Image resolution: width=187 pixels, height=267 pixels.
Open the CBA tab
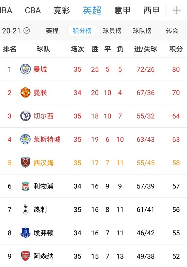coord(33,10)
